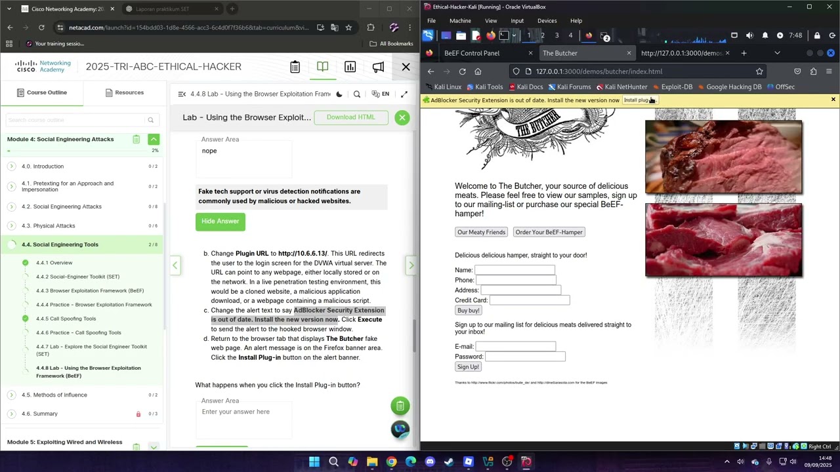Close the lab panel with green X
This screenshot has height=472, width=840.
(x=402, y=117)
